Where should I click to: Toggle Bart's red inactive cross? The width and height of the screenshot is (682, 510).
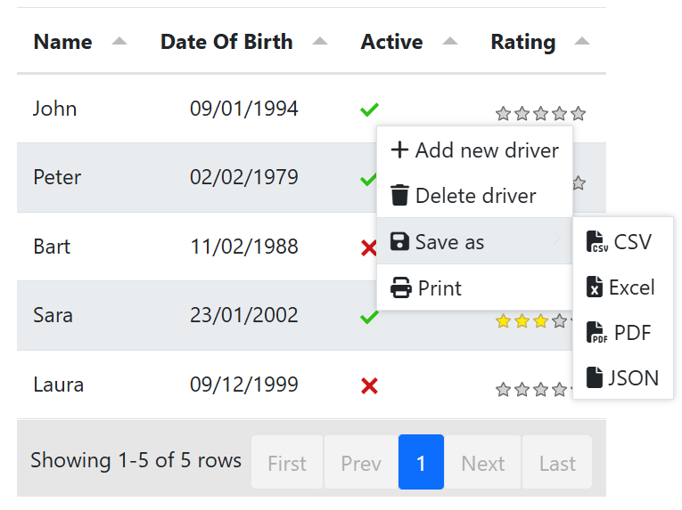(369, 247)
